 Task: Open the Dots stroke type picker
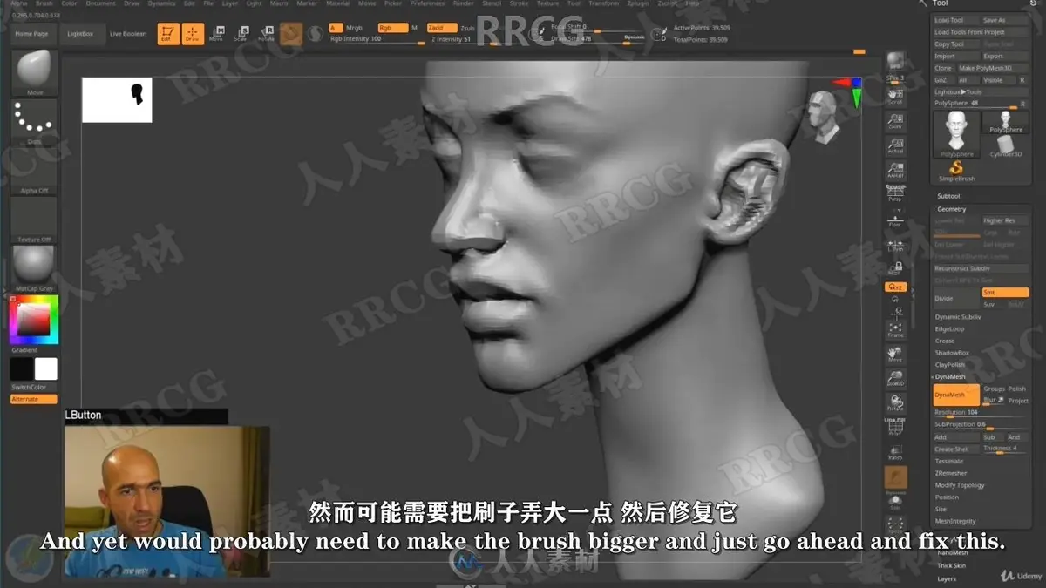pos(35,122)
